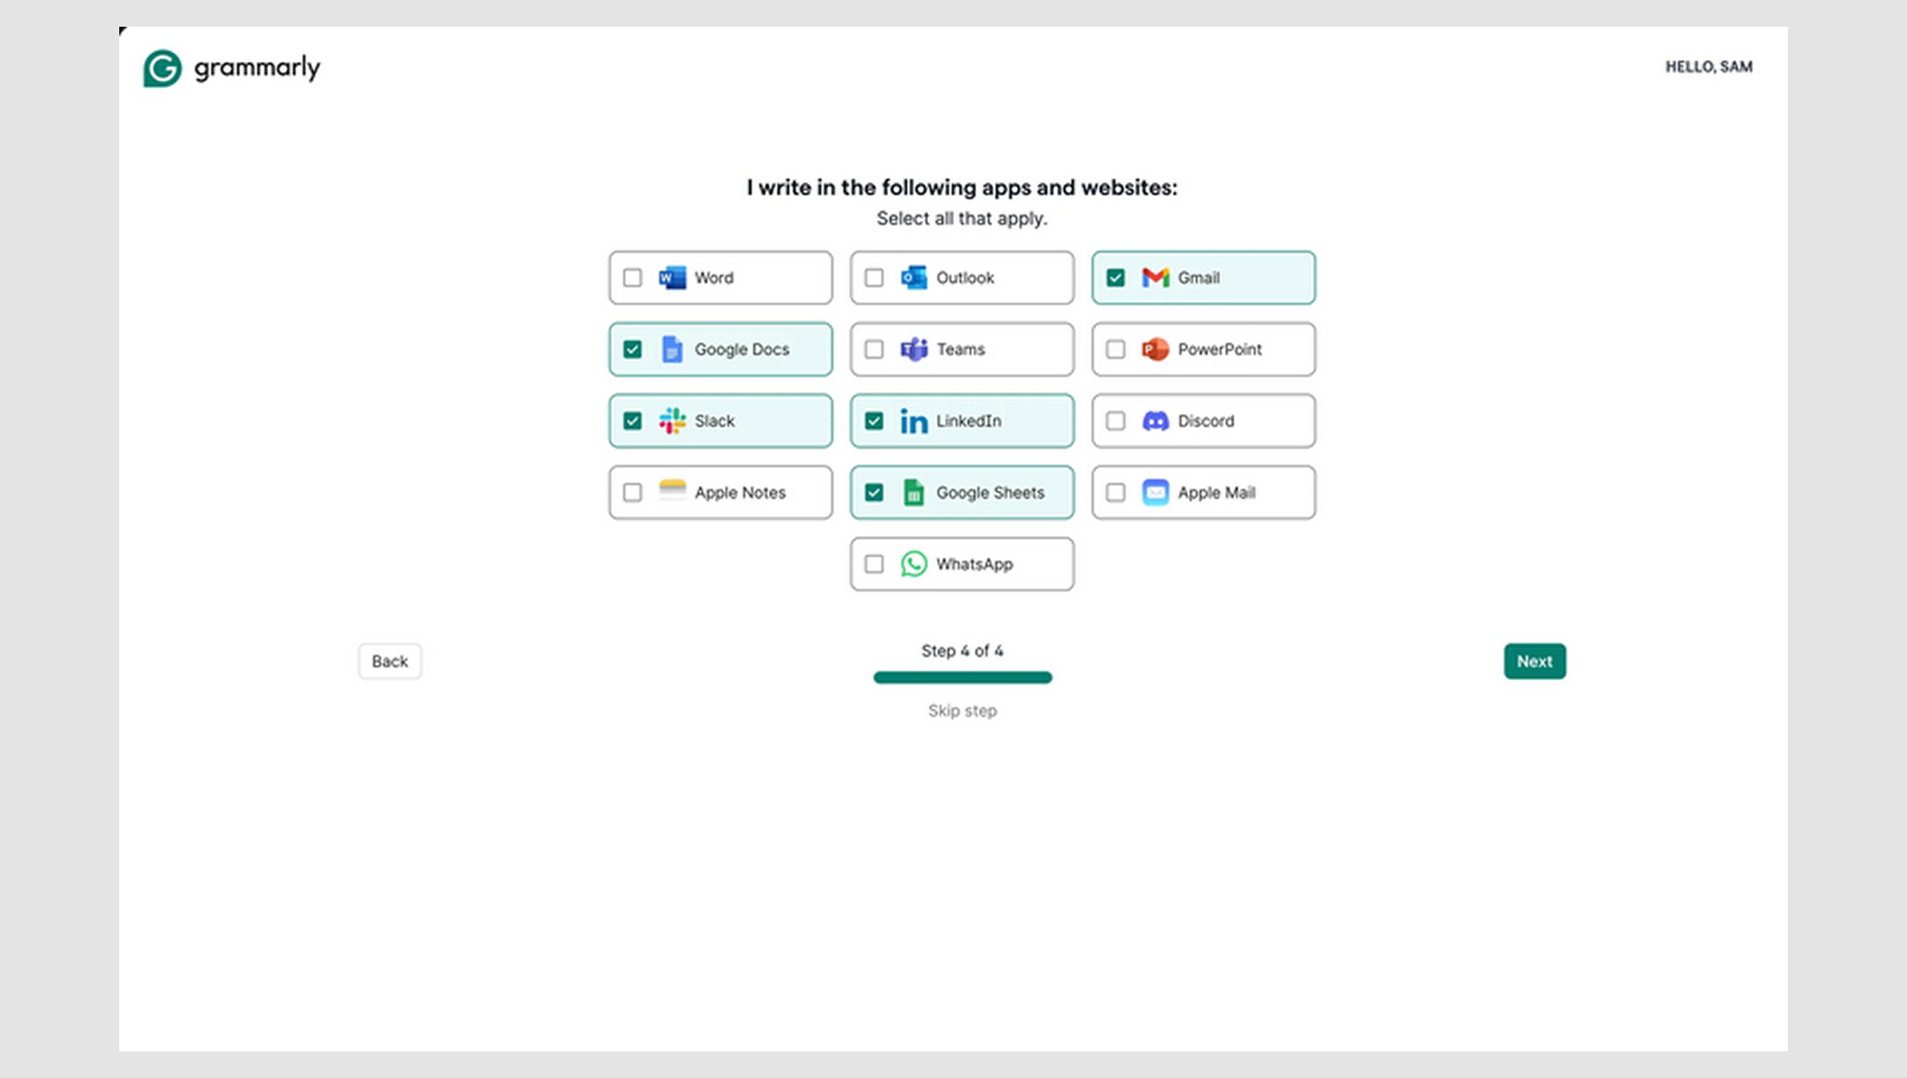
Task: Click the Microsoft Teams icon
Action: pos(914,349)
